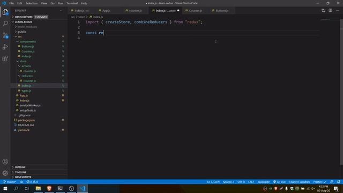
Task: Expand the NPM Scripts section
Action: [23, 177]
